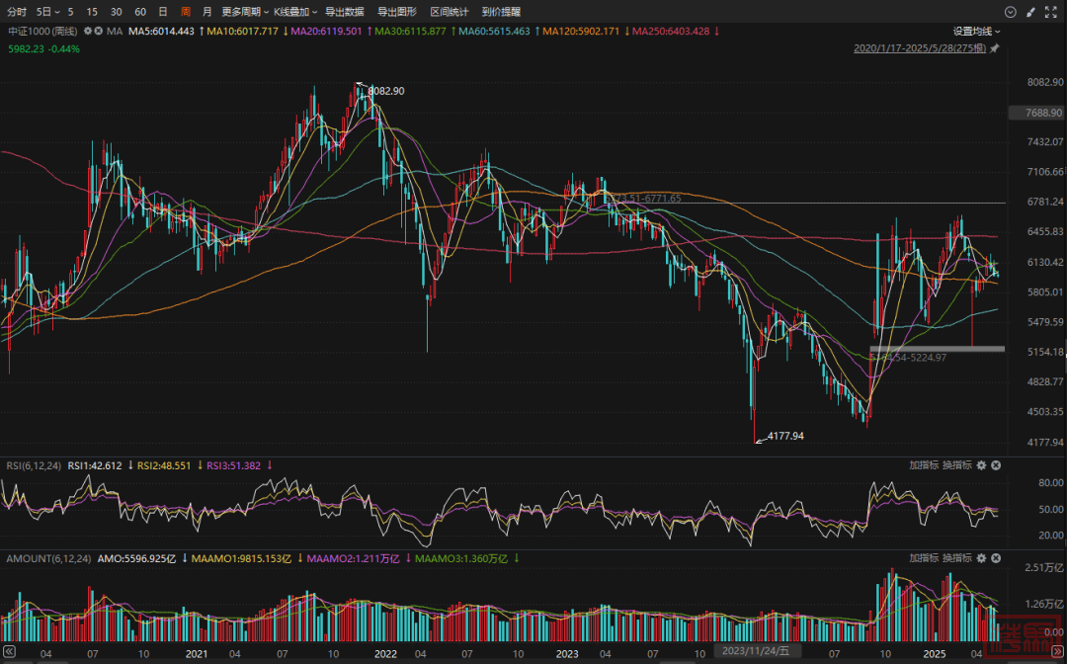Open 区间统计 range statistics
The height and width of the screenshot is (664, 1067).
click(450, 12)
